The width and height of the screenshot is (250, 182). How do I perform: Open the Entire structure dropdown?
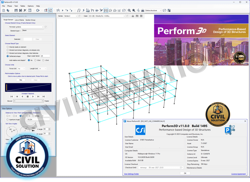[154, 10]
